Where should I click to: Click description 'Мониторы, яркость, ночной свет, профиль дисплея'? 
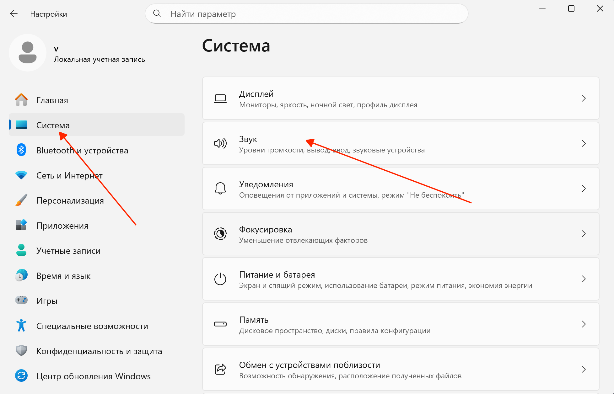point(328,105)
